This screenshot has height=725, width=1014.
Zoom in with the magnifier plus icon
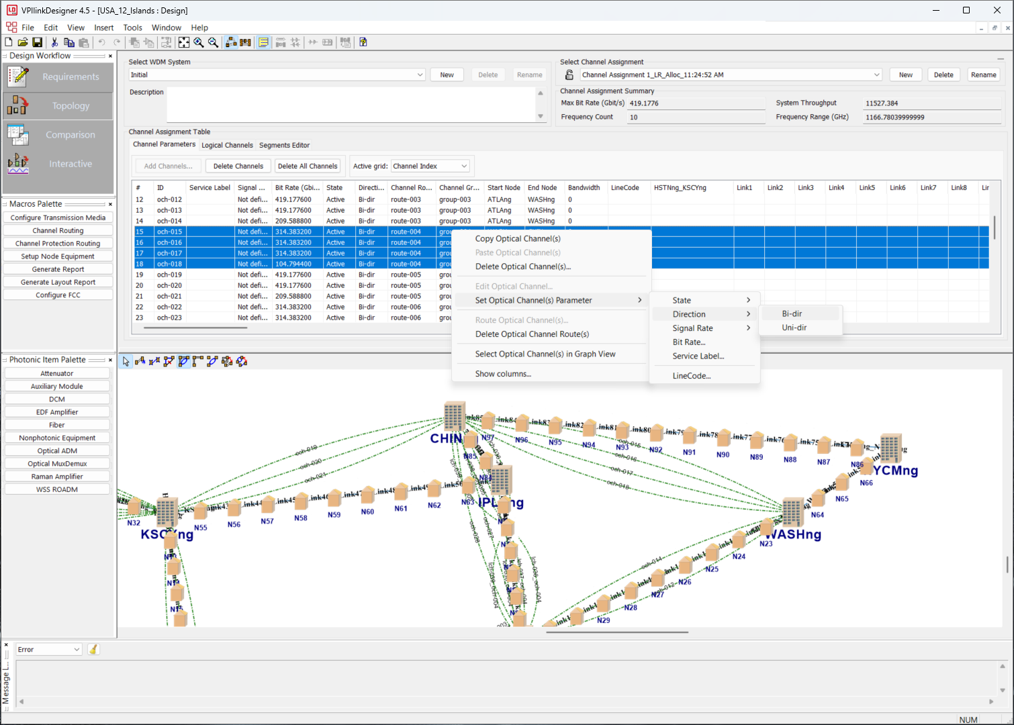click(199, 42)
